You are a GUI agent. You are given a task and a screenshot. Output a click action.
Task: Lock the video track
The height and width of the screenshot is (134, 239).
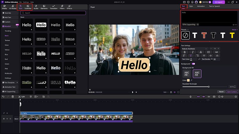click(4, 119)
